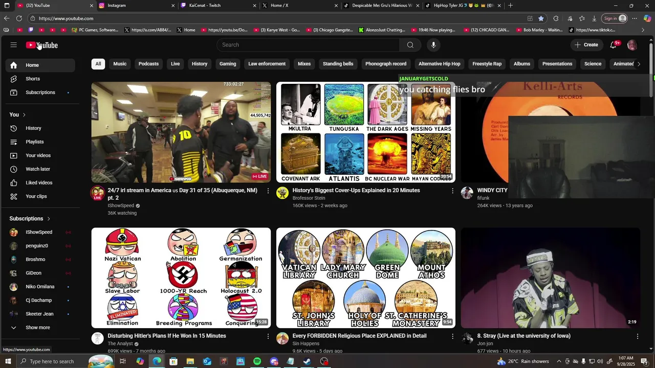The height and width of the screenshot is (368, 655).
Task: Open the Home item in sidebar
Action: point(40,65)
